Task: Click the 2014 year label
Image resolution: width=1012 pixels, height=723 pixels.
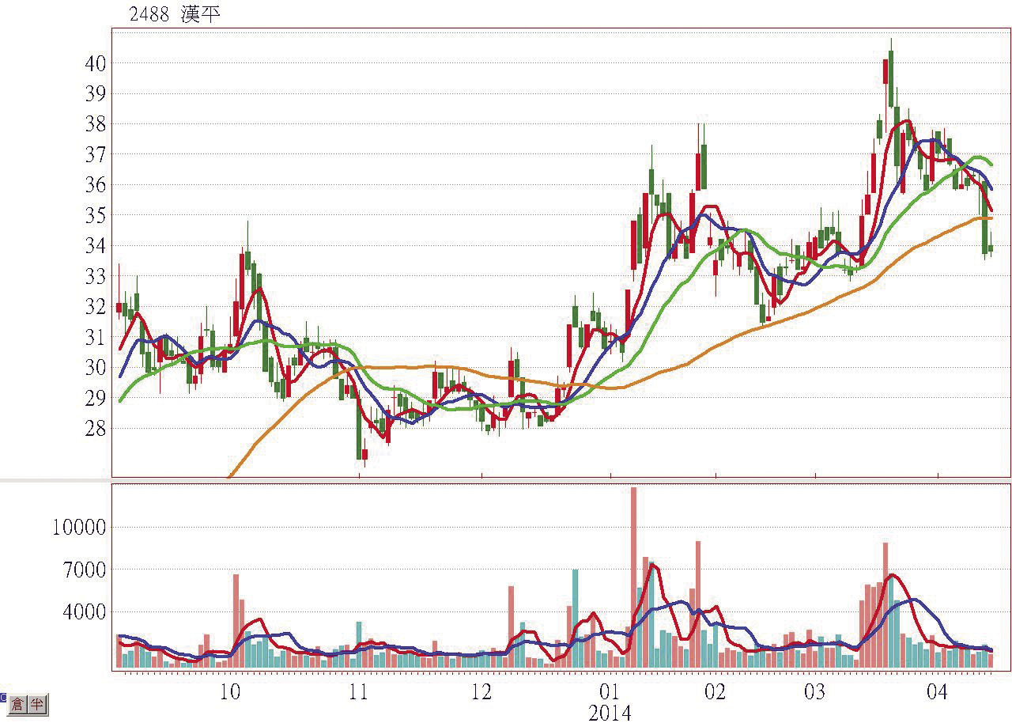Action: pos(610,713)
